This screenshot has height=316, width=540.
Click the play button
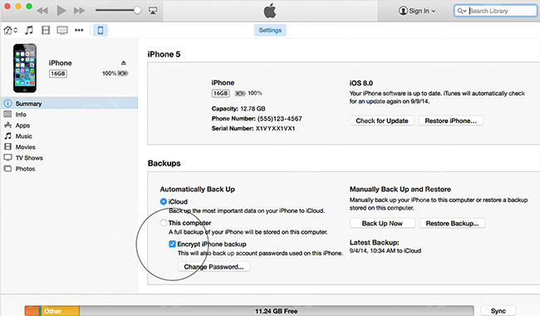(x=61, y=10)
